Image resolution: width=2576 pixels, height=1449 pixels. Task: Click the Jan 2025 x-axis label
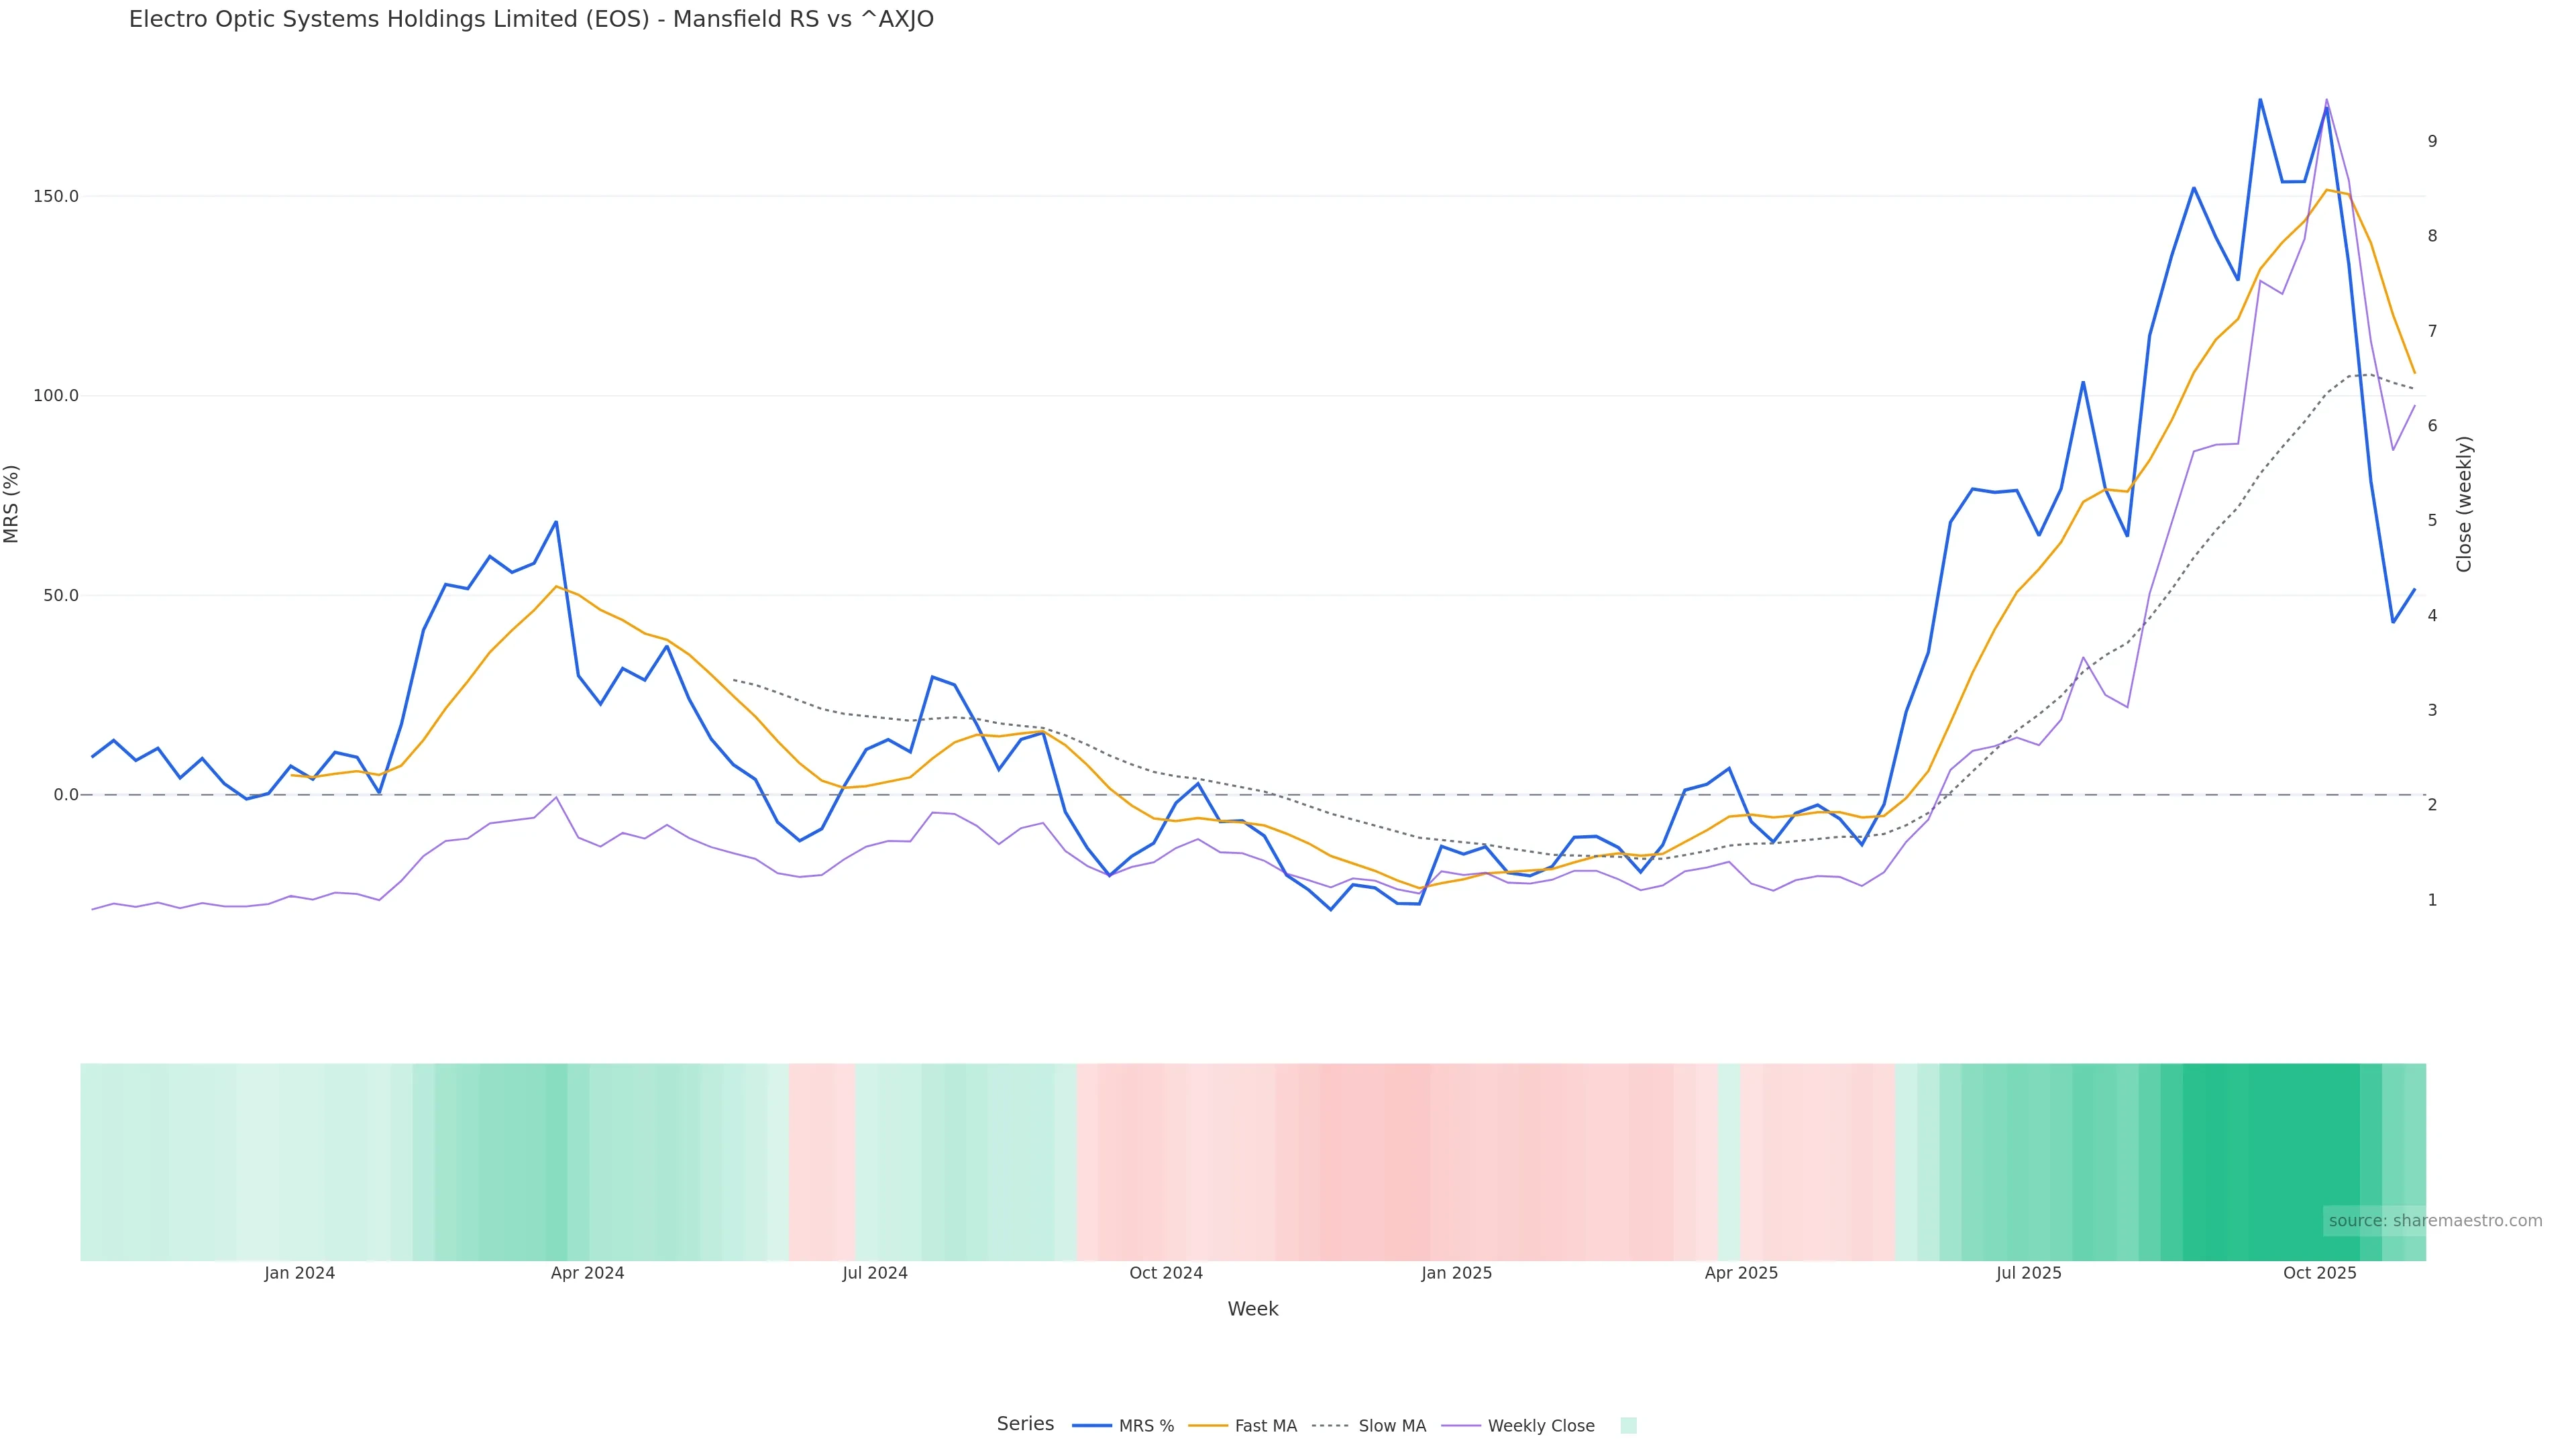[1456, 1273]
